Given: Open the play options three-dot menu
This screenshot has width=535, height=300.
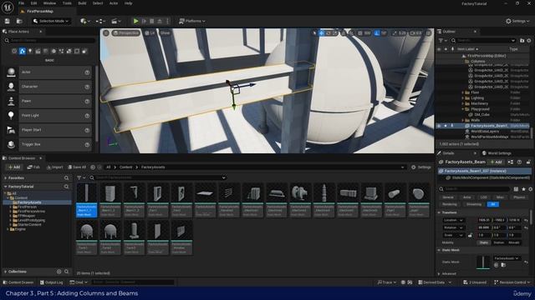Looking at the screenshot, I should 167,21.
